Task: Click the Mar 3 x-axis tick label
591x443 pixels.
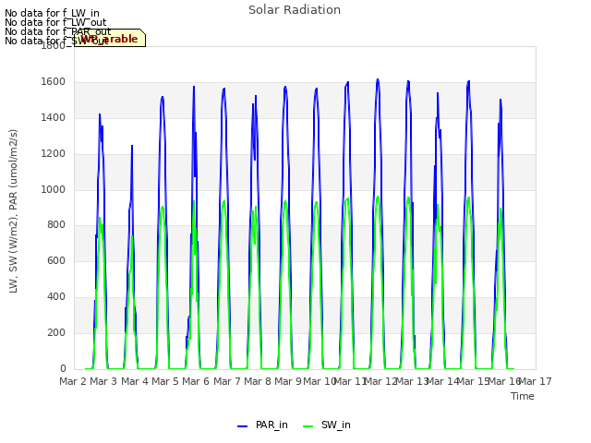Action: (103, 381)
